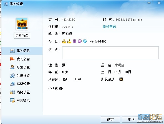The height and width of the screenshot is (124, 164).
Task: Click the 夏安颜 nickname field
Action: click(67, 34)
